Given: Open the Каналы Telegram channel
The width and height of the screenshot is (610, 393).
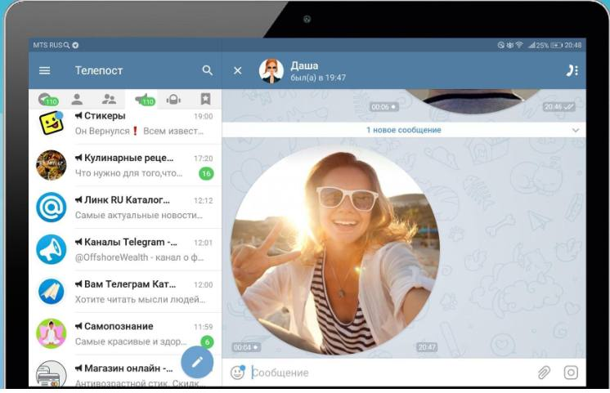Looking at the screenshot, I should click(x=125, y=249).
